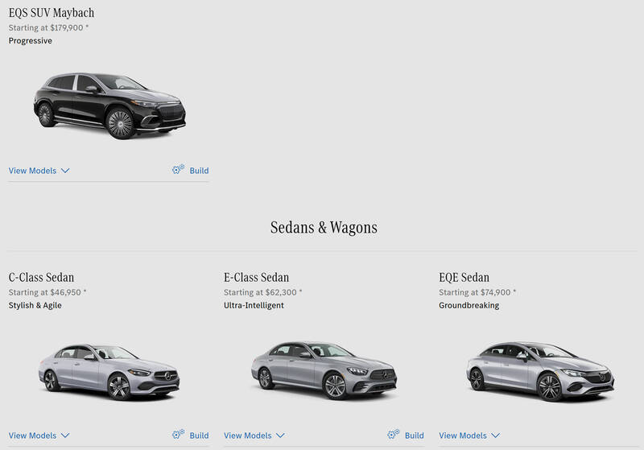Expand View Models chevron for EQE Sedan
This screenshot has width=644, height=450.
(496, 436)
